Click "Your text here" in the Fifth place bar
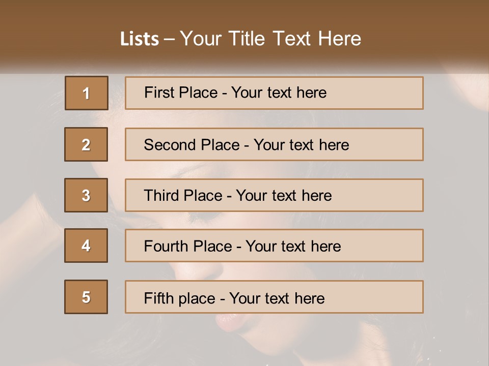489x366 pixels. pyautogui.click(x=277, y=298)
